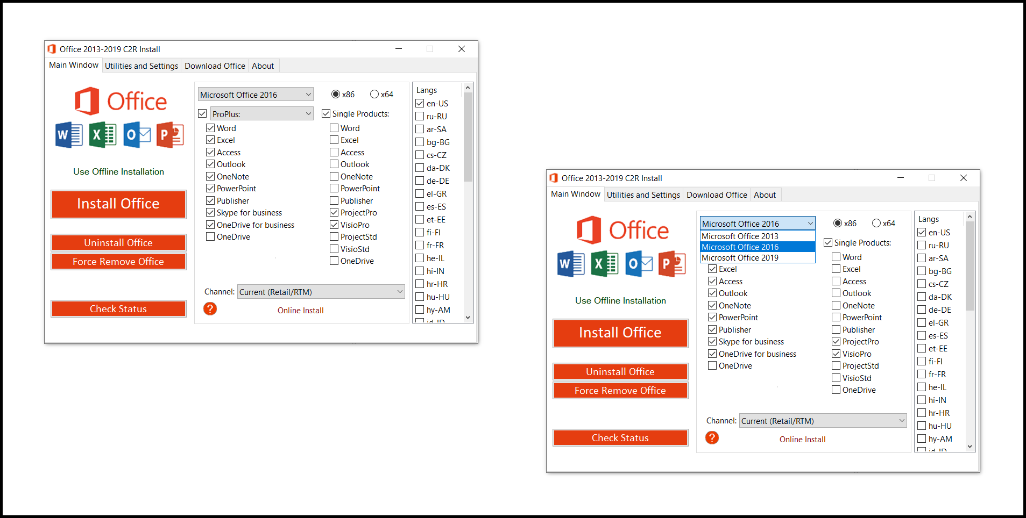Click Use Offline Installation link in right window

pos(620,300)
